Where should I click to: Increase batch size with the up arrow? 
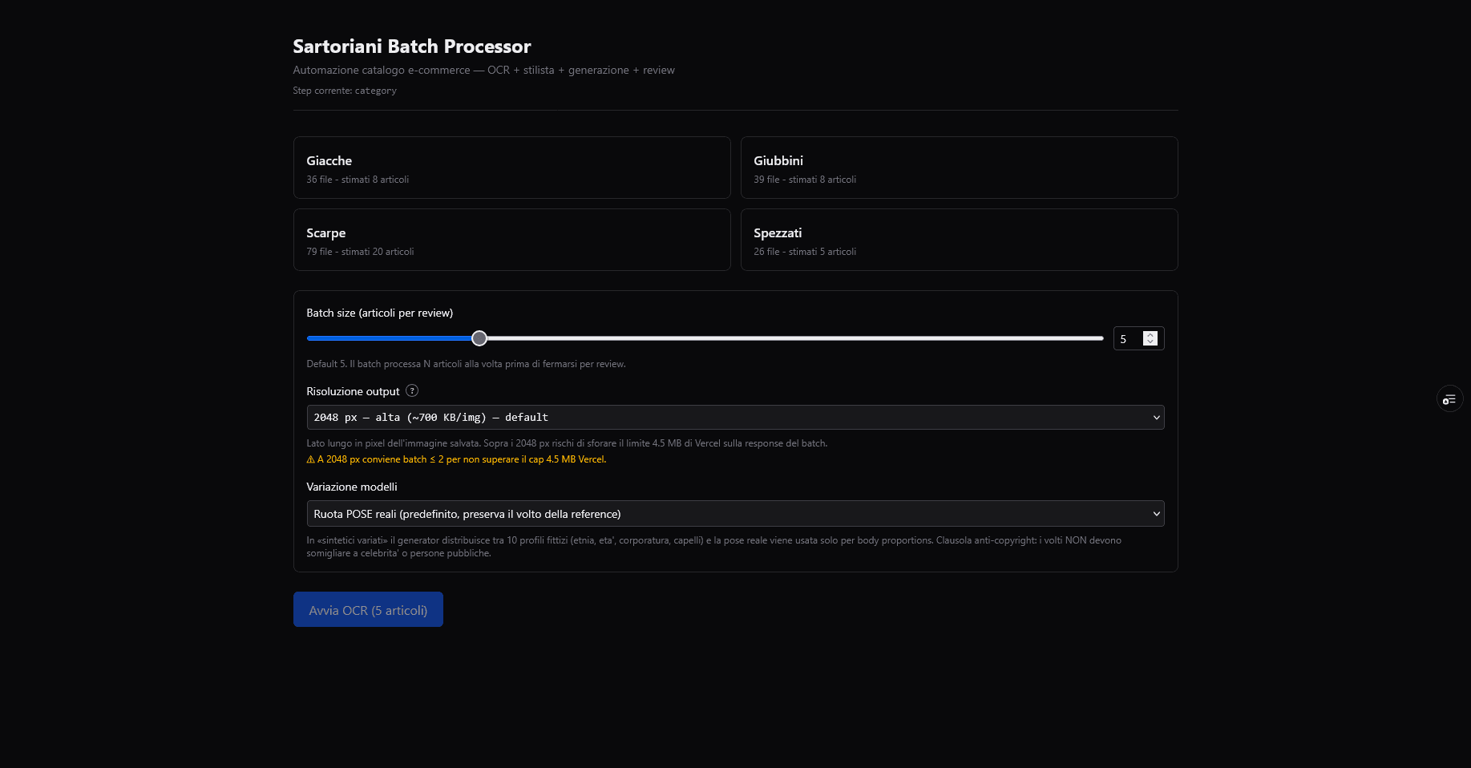[1150, 335]
